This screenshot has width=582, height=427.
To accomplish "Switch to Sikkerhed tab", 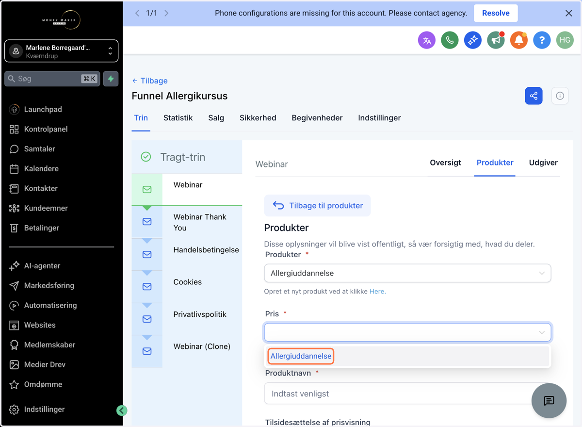I will 258,118.
